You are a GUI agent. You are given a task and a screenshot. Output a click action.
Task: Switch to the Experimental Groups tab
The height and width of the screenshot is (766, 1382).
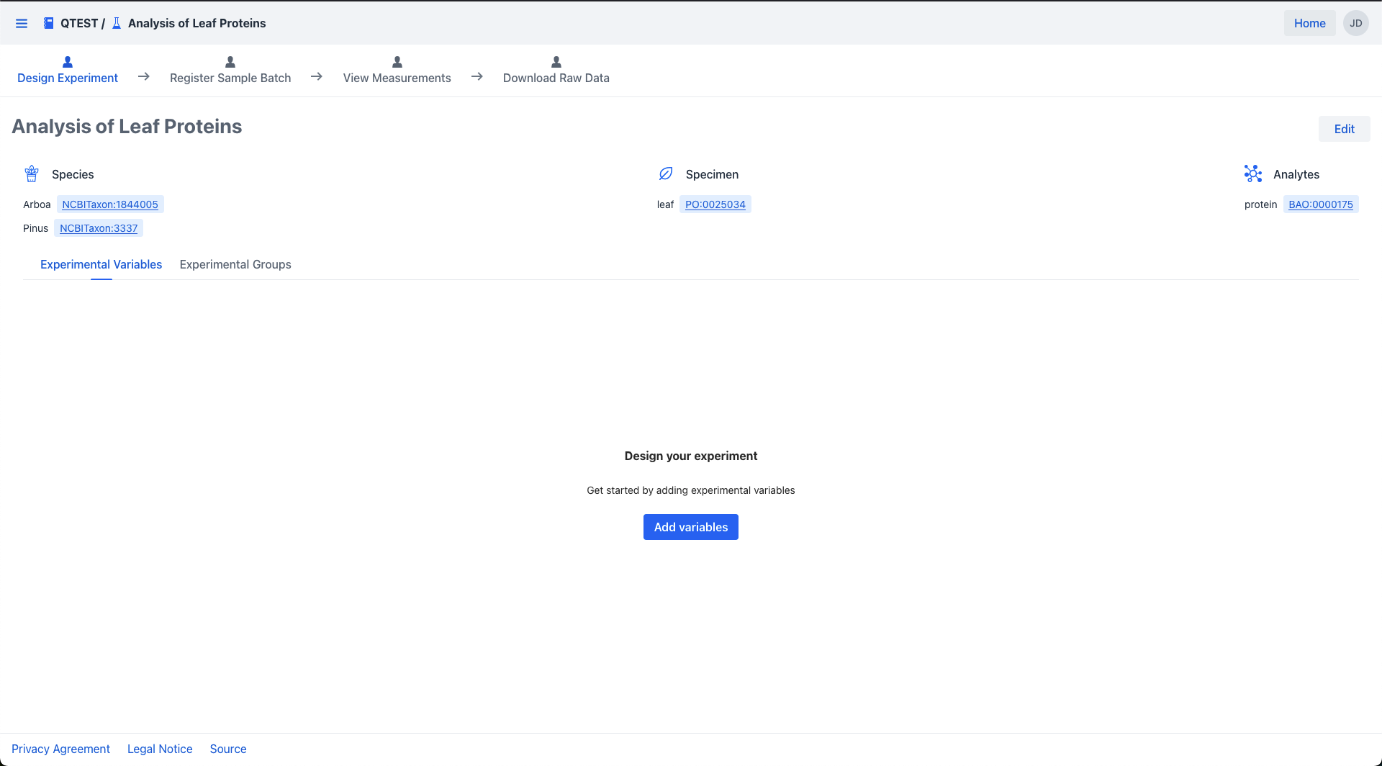[x=235, y=264]
